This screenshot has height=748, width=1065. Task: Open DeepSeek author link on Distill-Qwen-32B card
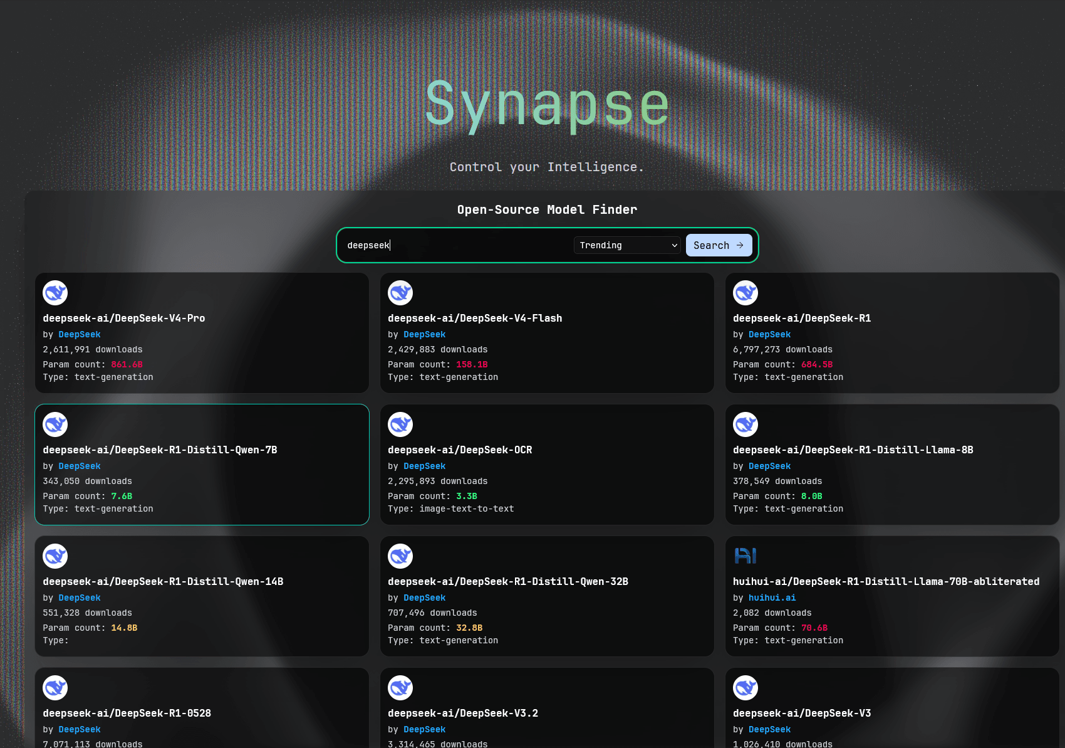point(425,598)
